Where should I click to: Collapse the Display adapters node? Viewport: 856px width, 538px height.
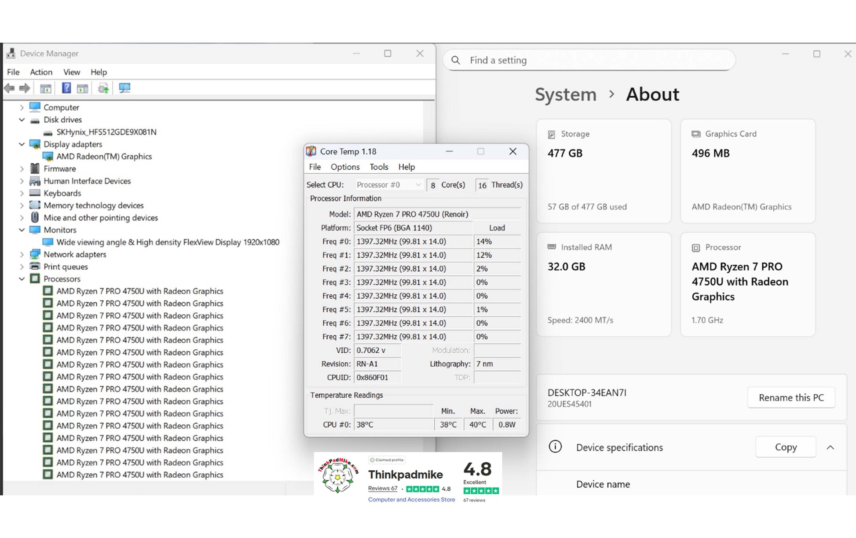click(22, 144)
